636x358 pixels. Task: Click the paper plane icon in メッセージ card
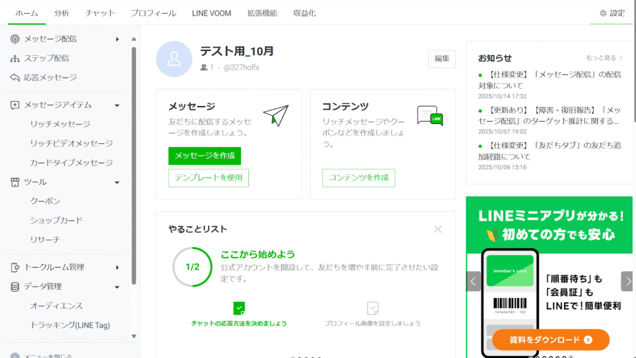point(276,115)
